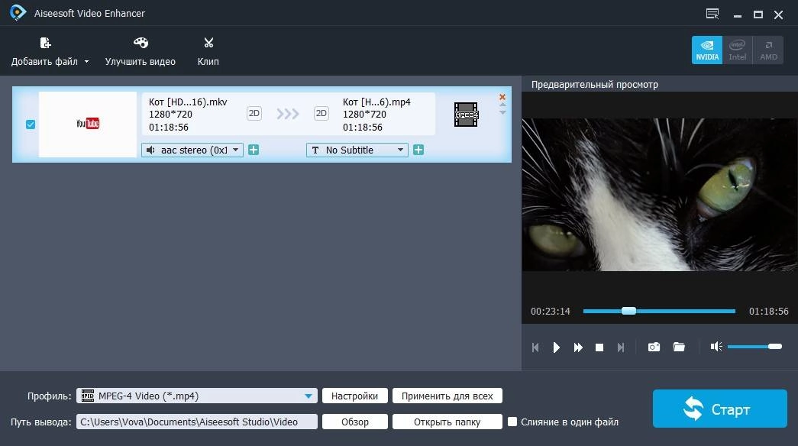Click the preview video frame
Screen dimensions: 798x446
click(660, 195)
